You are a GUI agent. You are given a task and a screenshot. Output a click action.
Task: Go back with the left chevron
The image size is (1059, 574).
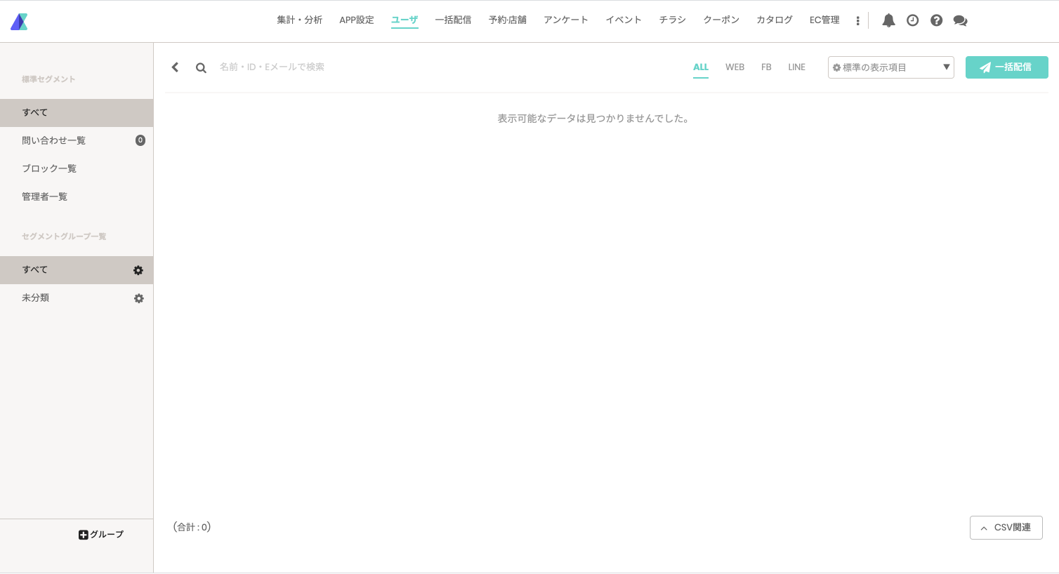coord(176,67)
